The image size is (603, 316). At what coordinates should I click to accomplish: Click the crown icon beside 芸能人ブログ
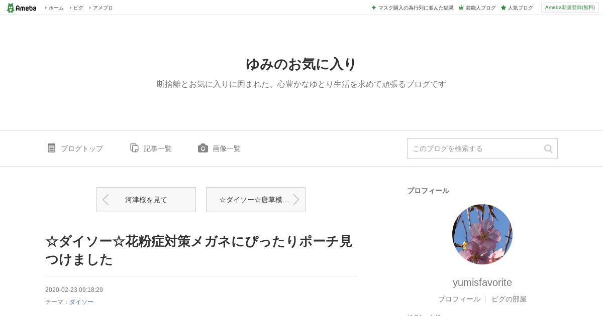tap(461, 8)
